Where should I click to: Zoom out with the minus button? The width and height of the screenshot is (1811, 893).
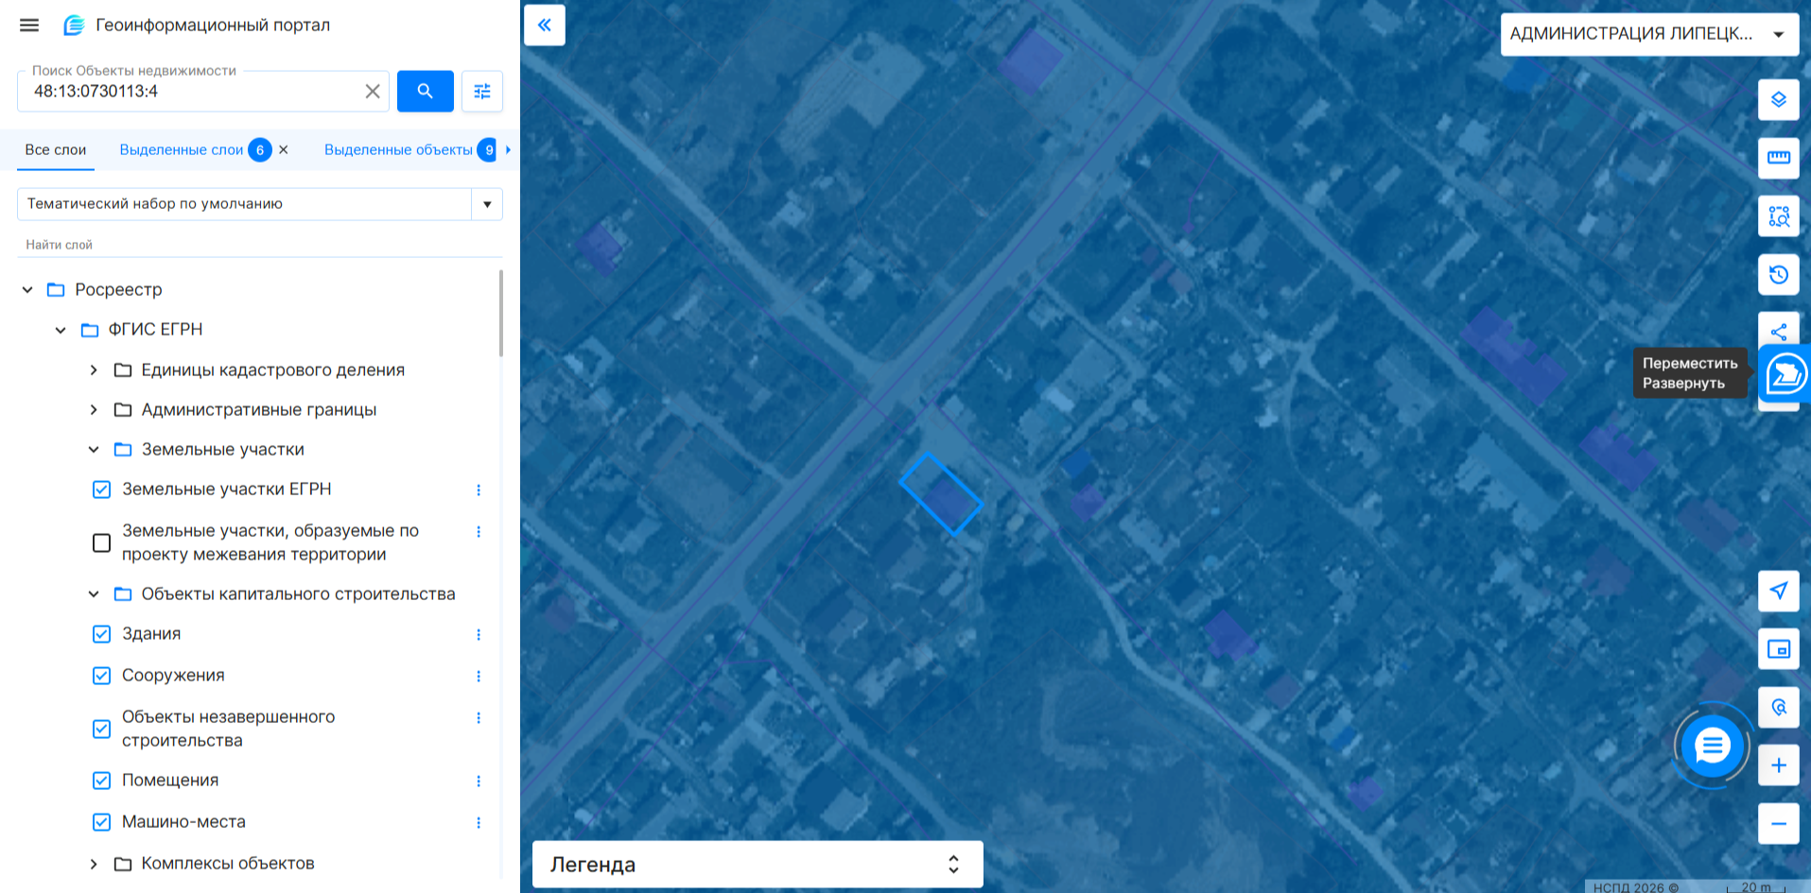(x=1779, y=824)
